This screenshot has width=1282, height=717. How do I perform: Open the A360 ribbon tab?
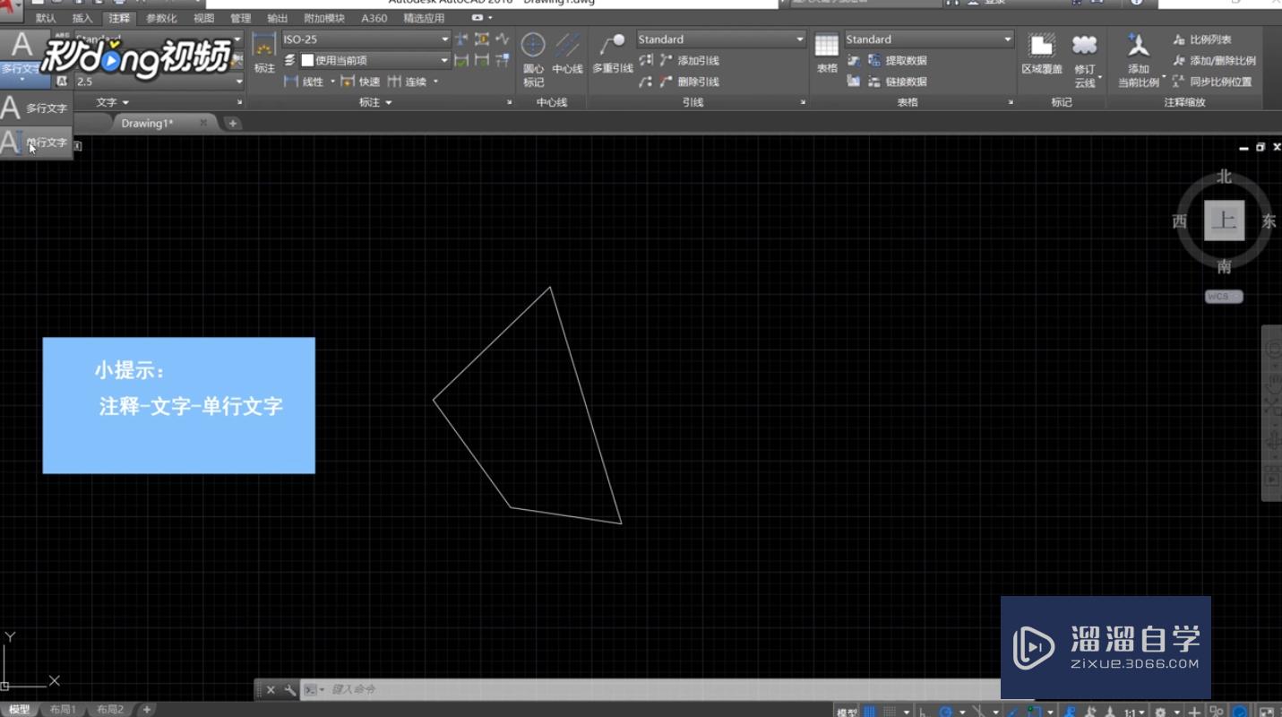click(x=374, y=18)
